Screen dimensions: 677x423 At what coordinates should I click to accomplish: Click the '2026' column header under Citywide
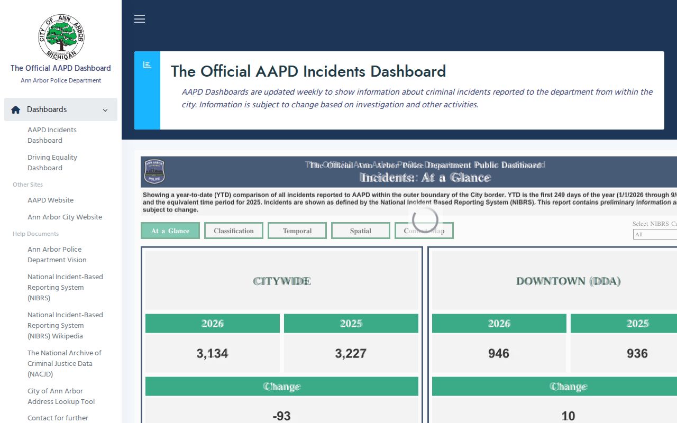coord(213,324)
